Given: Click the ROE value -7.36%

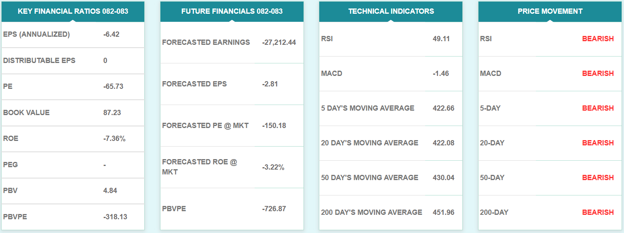Looking at the screenshot, I should (114, 139).
